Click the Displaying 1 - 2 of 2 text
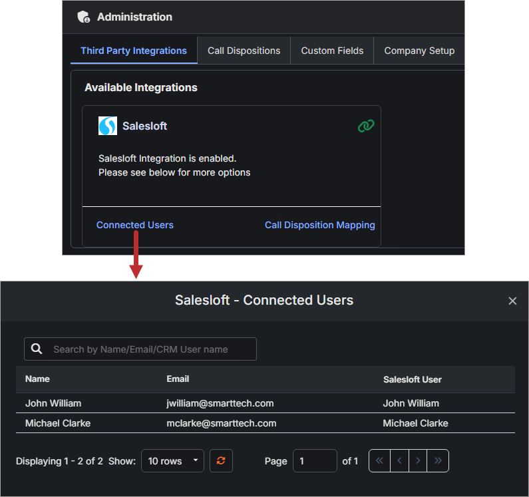Image resolution: width=529 pixels, height=497 pixels. click(x=59, y=461)
